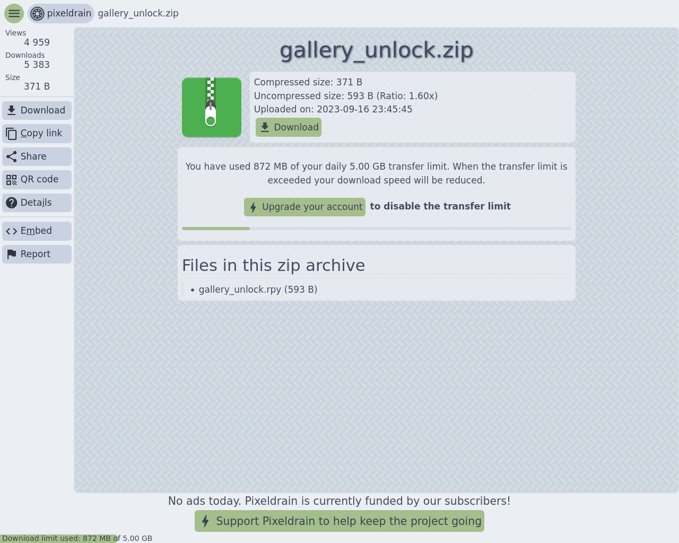The width and height of the screenshot is (679, 543).
Task: Click the Report flag icon
Action: pos(12,254)
